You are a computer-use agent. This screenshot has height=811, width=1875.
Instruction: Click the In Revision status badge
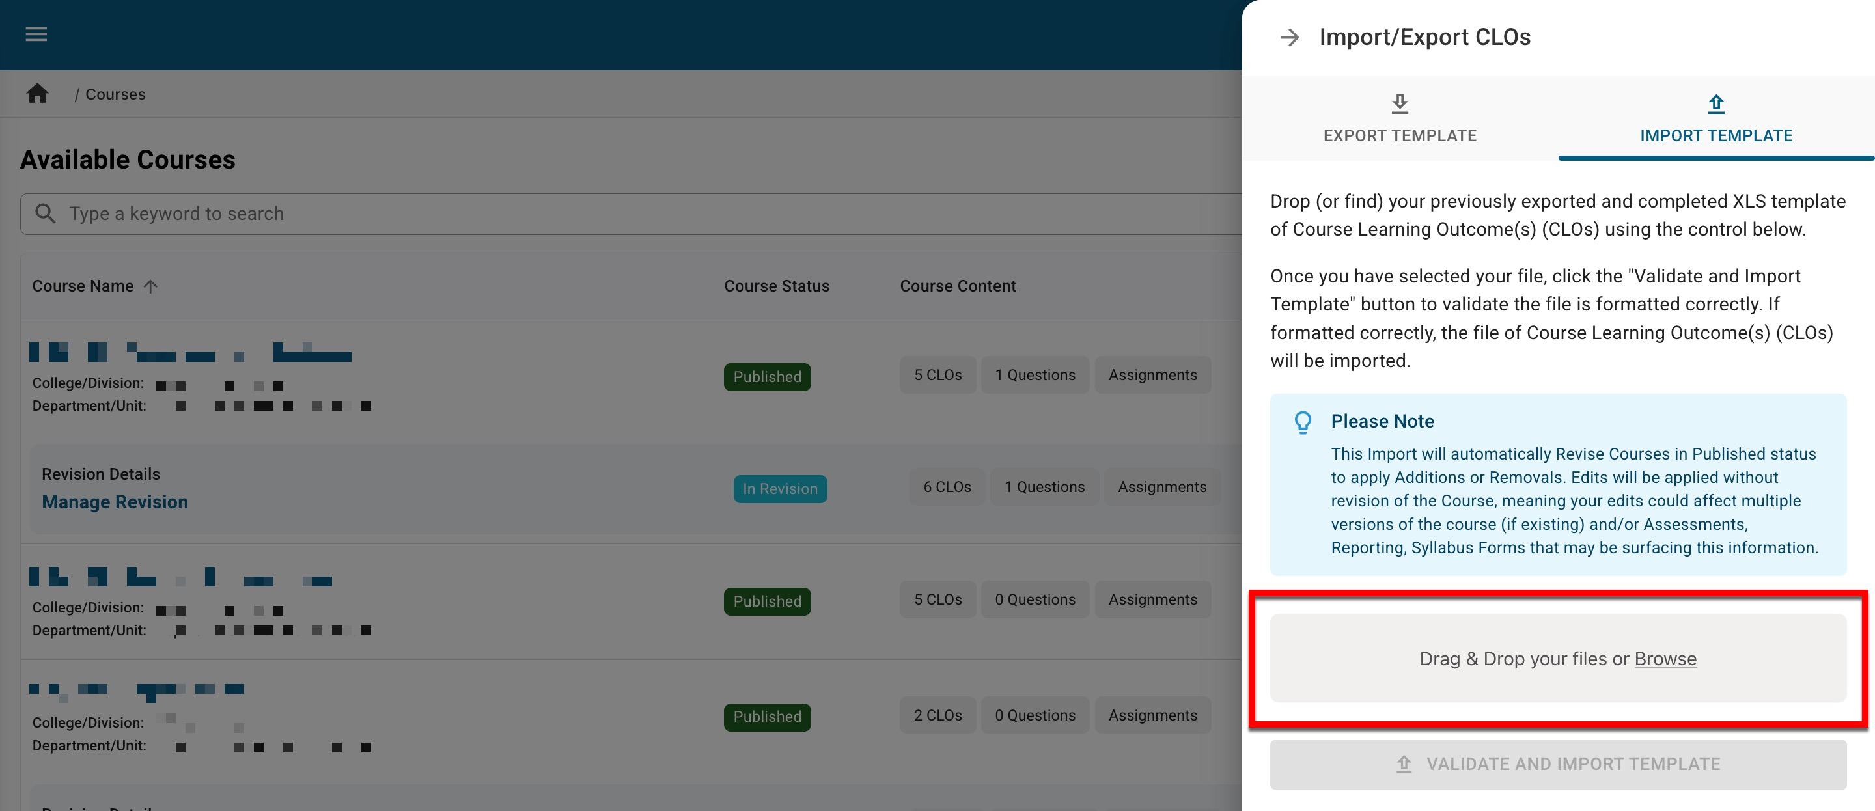[x=779, y=489]
